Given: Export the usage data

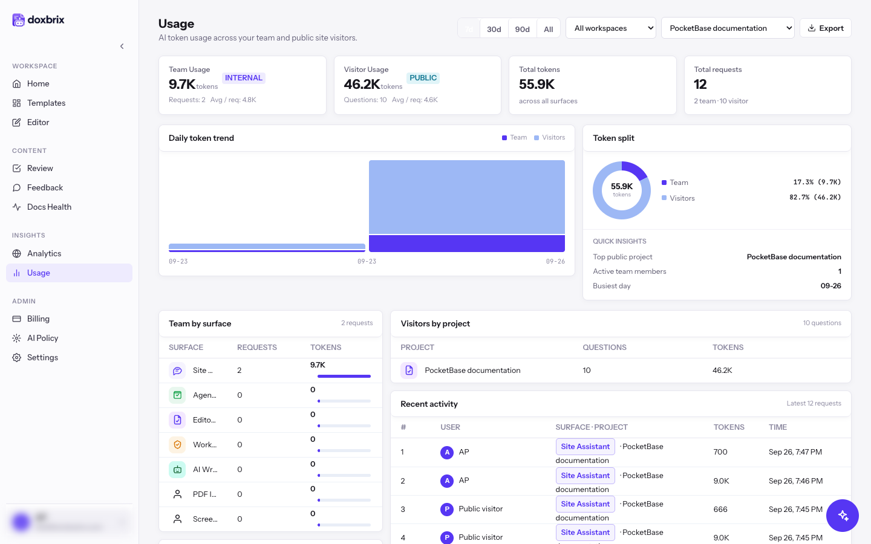Looking at the screenshot, I should point(826,28).
